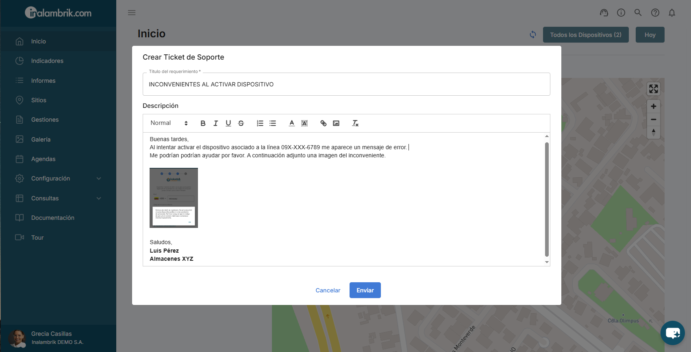Click the Titulo del requerimiento field
Viewport: 691px width, 352px height.
click(x=346, y=84)
